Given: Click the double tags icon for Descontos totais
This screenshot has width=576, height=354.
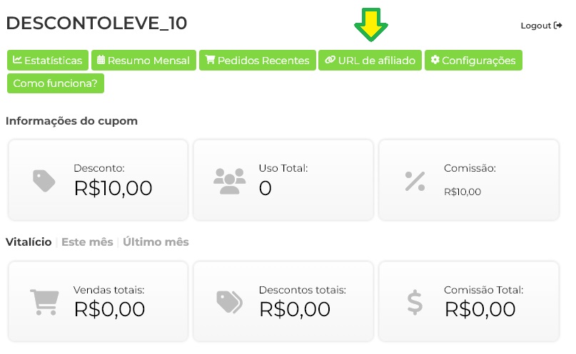Looking at the screenshot, I should click(229, 302).
